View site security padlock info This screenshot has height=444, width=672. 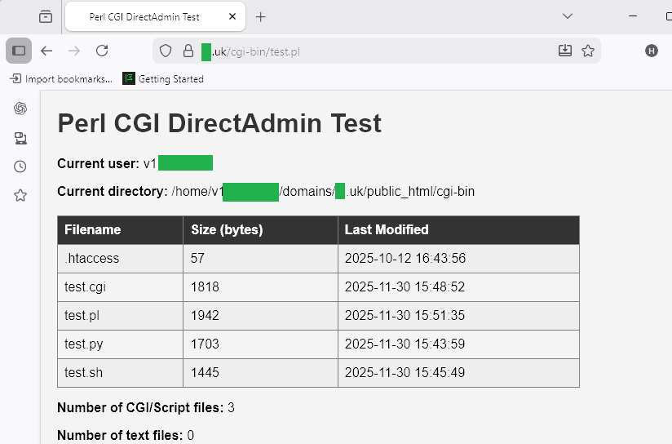click(x=188, y=51)
